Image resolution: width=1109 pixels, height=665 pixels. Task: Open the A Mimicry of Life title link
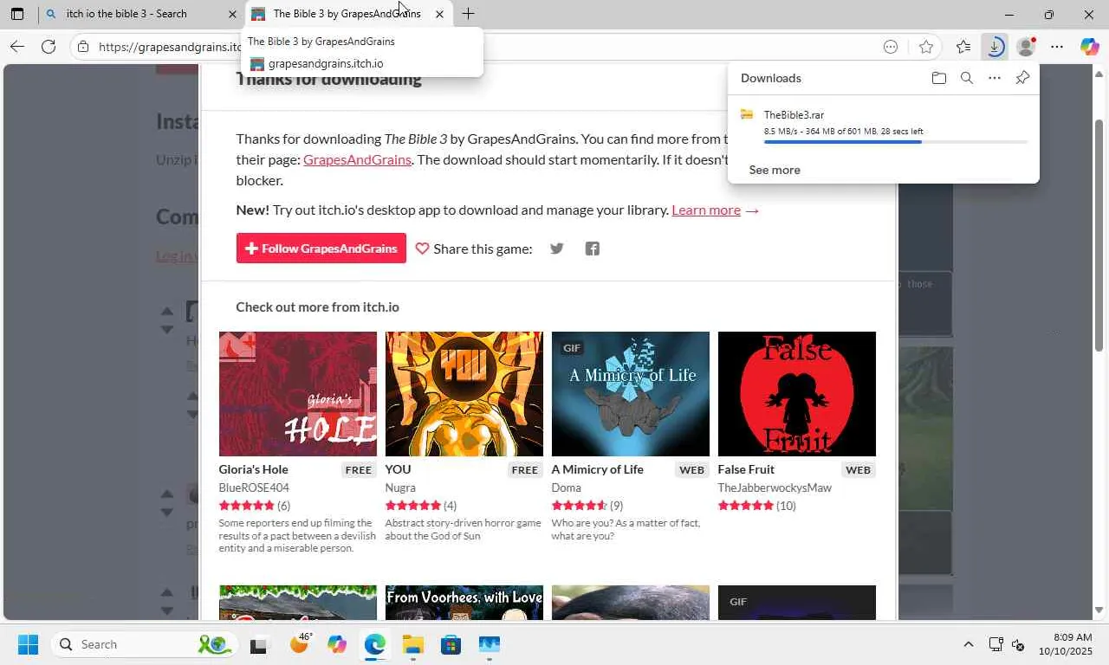598,469
